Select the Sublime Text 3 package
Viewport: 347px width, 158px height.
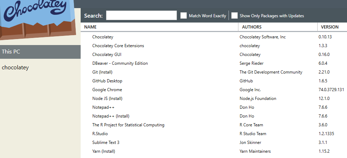(214, 143)
